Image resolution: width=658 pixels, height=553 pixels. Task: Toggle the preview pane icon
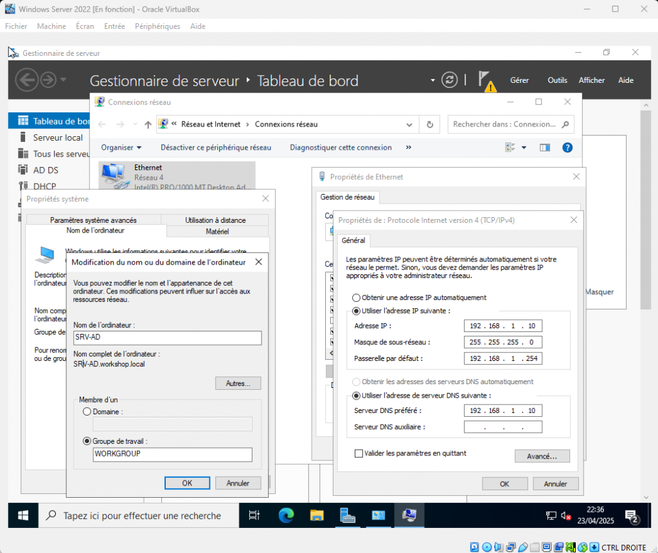coord(545,147)
